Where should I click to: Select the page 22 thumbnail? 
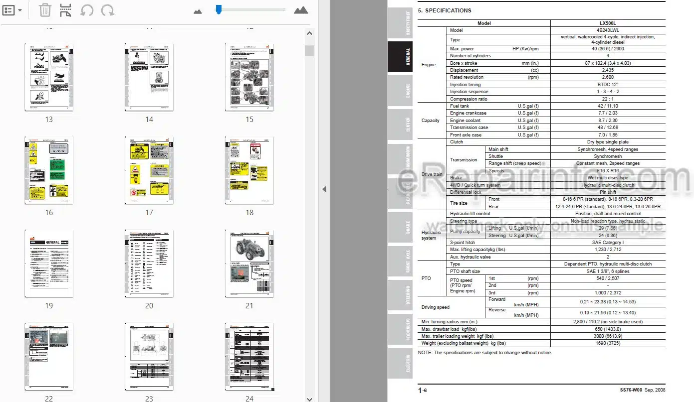click(x=49, y=356)
